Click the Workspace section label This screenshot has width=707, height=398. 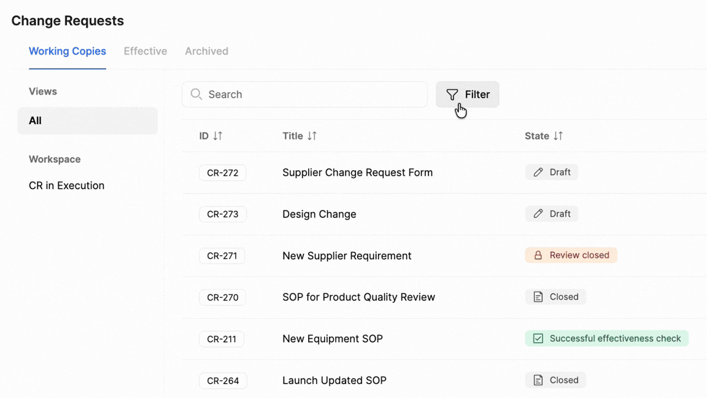point(55,159)
